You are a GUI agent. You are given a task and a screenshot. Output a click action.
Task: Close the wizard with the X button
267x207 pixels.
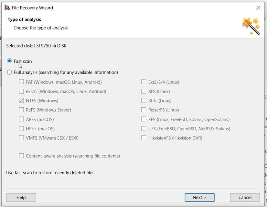258,8
